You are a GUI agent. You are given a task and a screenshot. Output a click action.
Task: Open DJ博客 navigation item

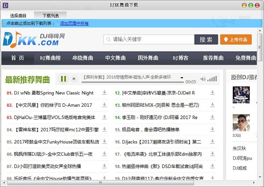tap(180, 58)
